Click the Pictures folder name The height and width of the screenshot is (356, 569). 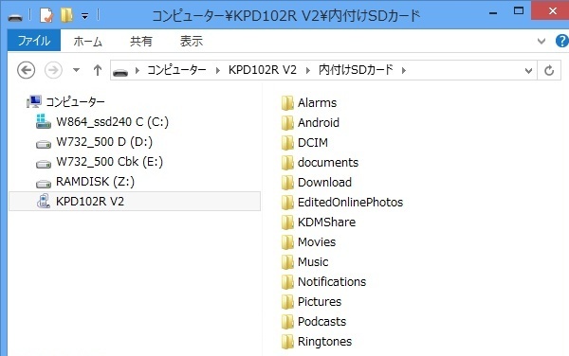320,302
